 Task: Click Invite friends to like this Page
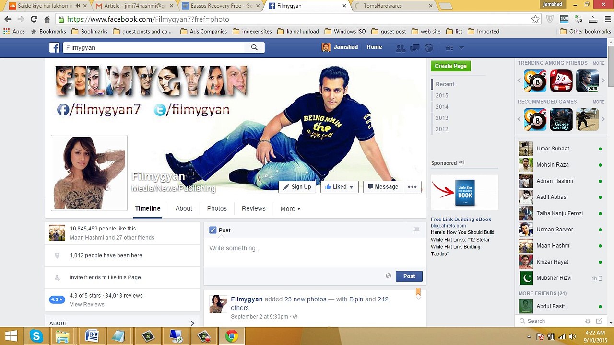[105, 277]
